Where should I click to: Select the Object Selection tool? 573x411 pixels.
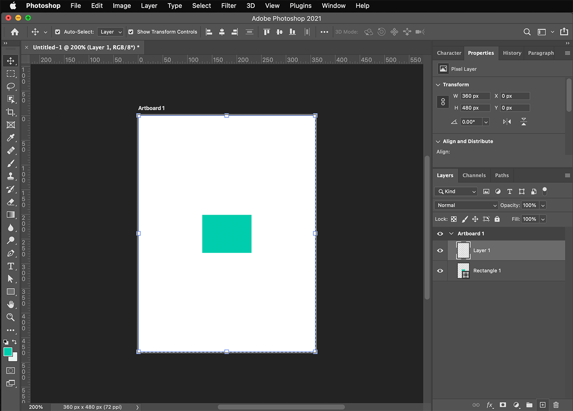tap(11, 99)
